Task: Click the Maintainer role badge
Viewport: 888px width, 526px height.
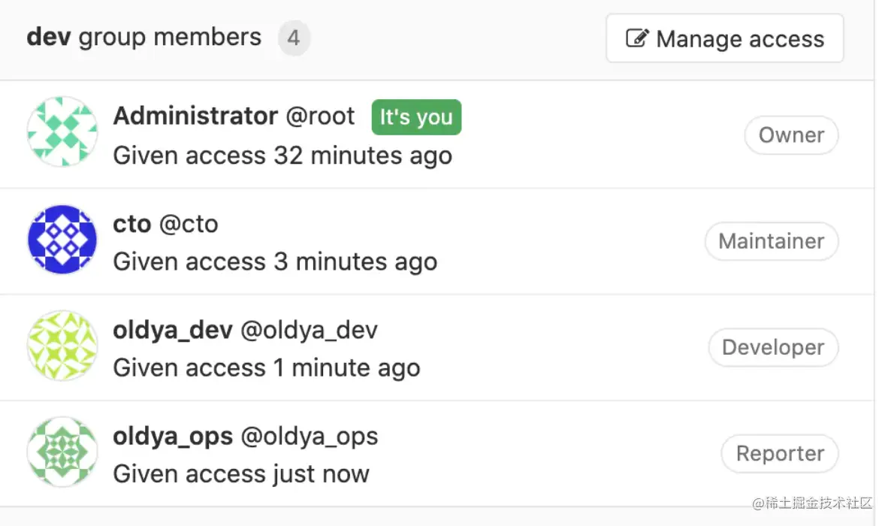Action: point(772,241)
